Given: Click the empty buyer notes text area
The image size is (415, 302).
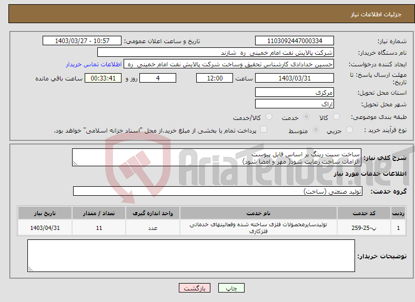Looking at the screenshot, I should click(x=191, y=256).
